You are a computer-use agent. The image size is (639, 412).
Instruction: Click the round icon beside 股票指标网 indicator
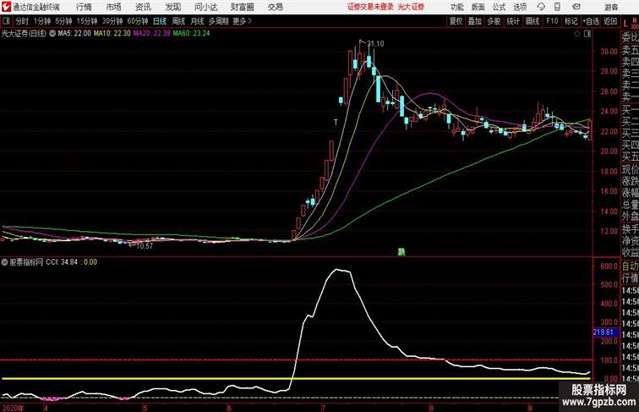coord(4,262)
